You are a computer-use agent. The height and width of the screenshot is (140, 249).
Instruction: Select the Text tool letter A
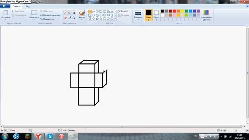(x=74, y=13)
